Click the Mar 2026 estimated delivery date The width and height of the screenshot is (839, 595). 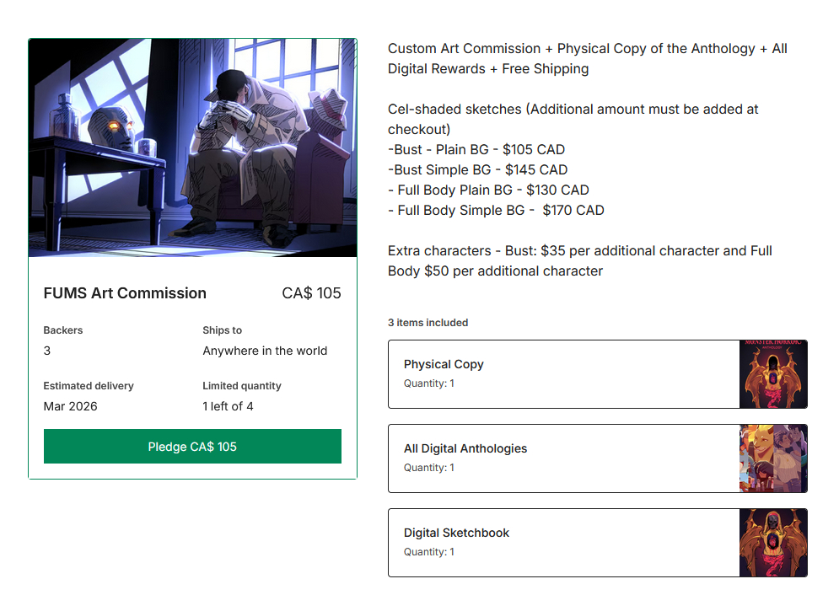[70, 406]
